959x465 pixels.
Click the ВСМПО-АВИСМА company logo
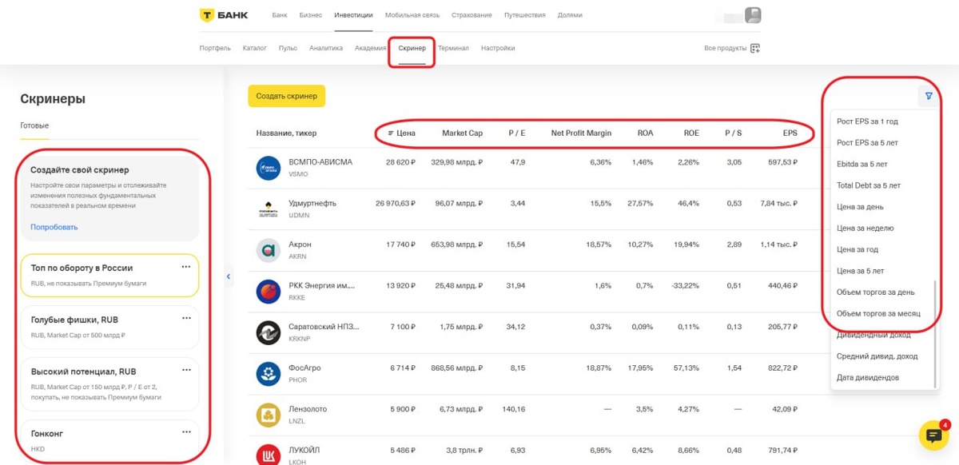268,168
